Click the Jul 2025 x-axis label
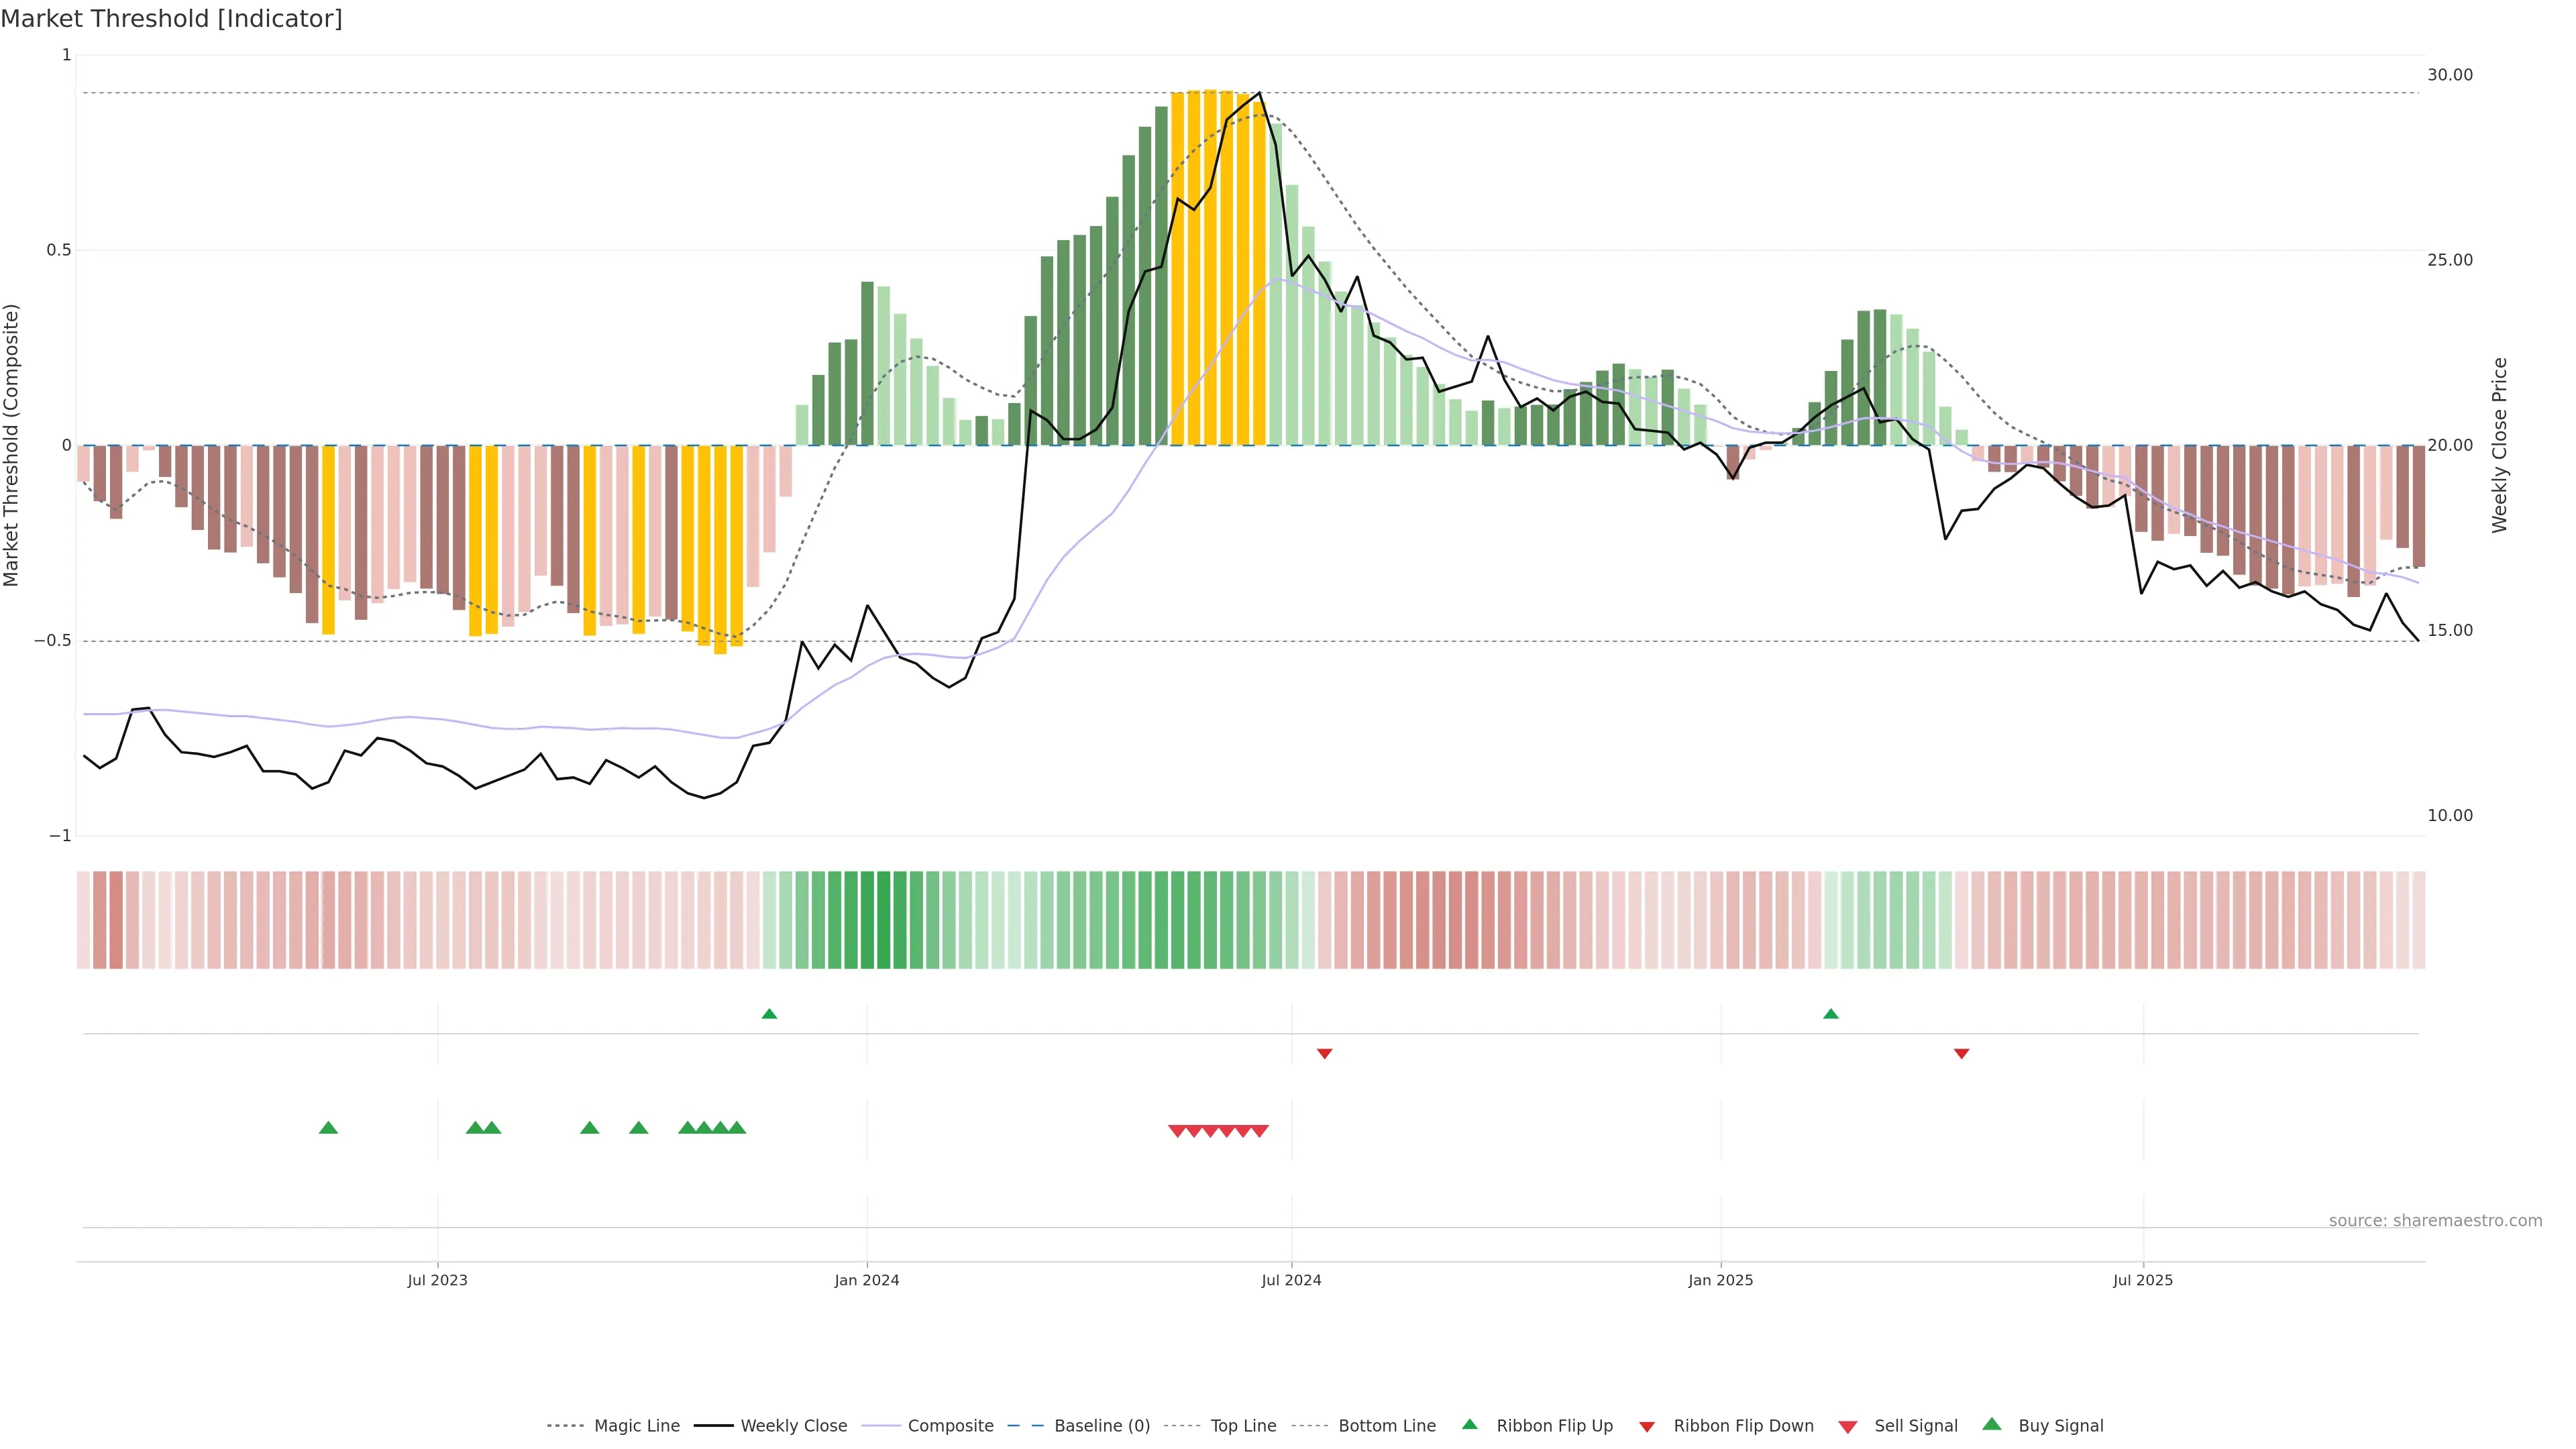The width and height of the screenshot is (2576, 1449). (2142, 1280)
